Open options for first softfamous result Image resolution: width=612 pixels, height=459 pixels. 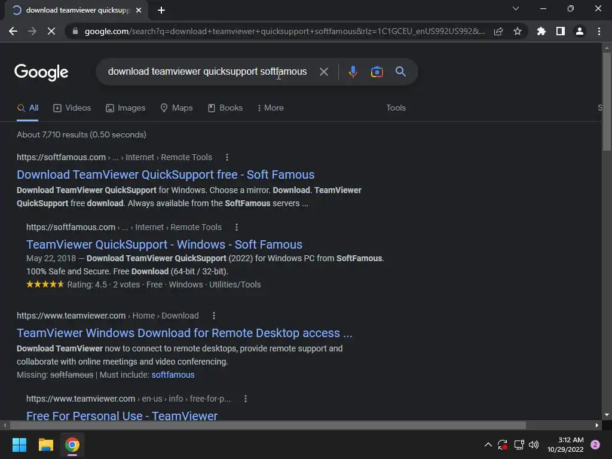pyautogui.click(x=227, y=157)
